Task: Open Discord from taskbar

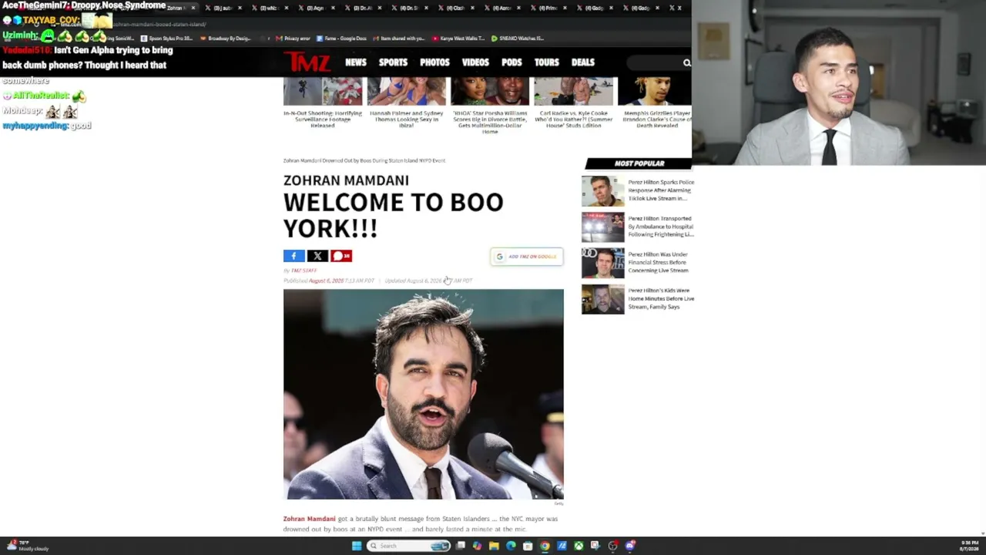Action: (630, 546)
